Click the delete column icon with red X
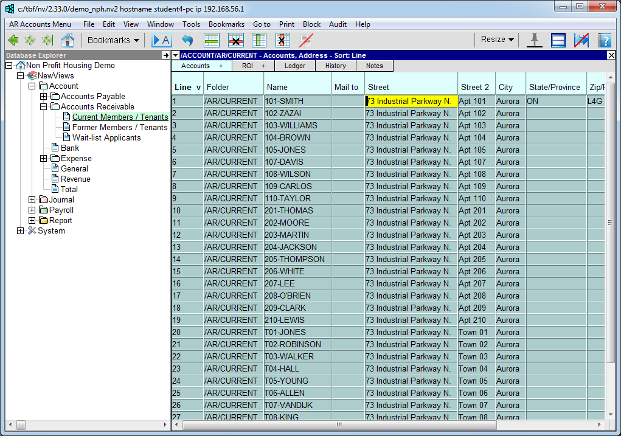Image resolution: width=621 pixels, height=436 pixels. [x=281, y=40]
